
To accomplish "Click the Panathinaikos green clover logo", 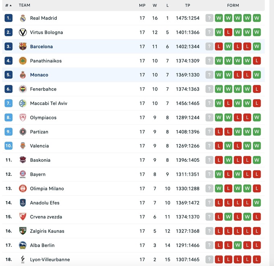I will [x=23, y=61].
